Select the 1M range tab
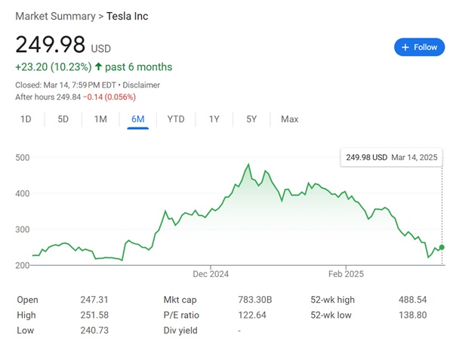The height and width of the screenshot is (342, 453). point(100,119)
